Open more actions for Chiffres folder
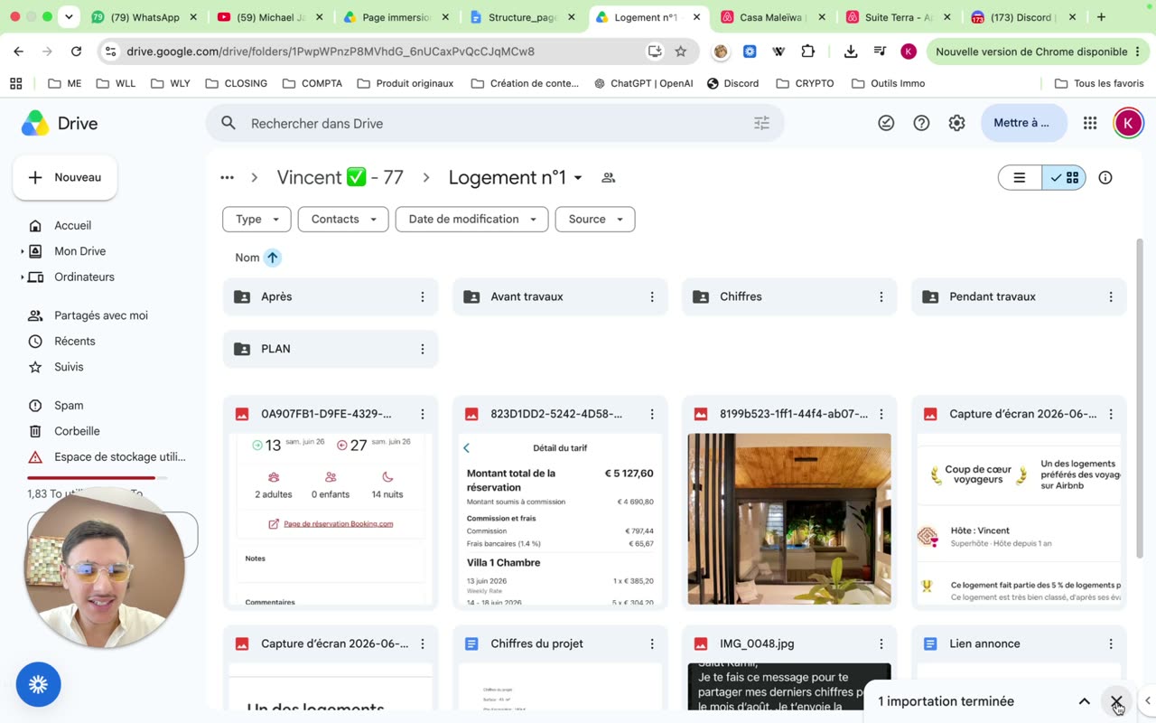 click(881, 296)
